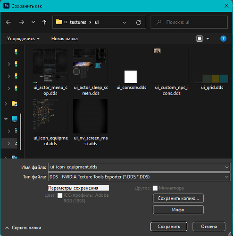Viewport: 233px width, 236px height.
Task: Collapse folders with Скрыть папки
Action: tap(23, 228)
